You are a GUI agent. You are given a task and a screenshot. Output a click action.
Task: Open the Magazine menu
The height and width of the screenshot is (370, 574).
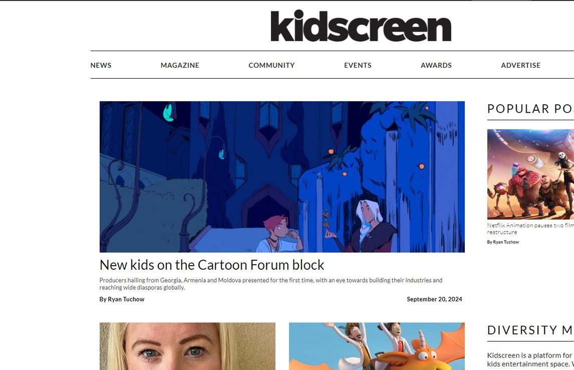[x=180, y=65]
